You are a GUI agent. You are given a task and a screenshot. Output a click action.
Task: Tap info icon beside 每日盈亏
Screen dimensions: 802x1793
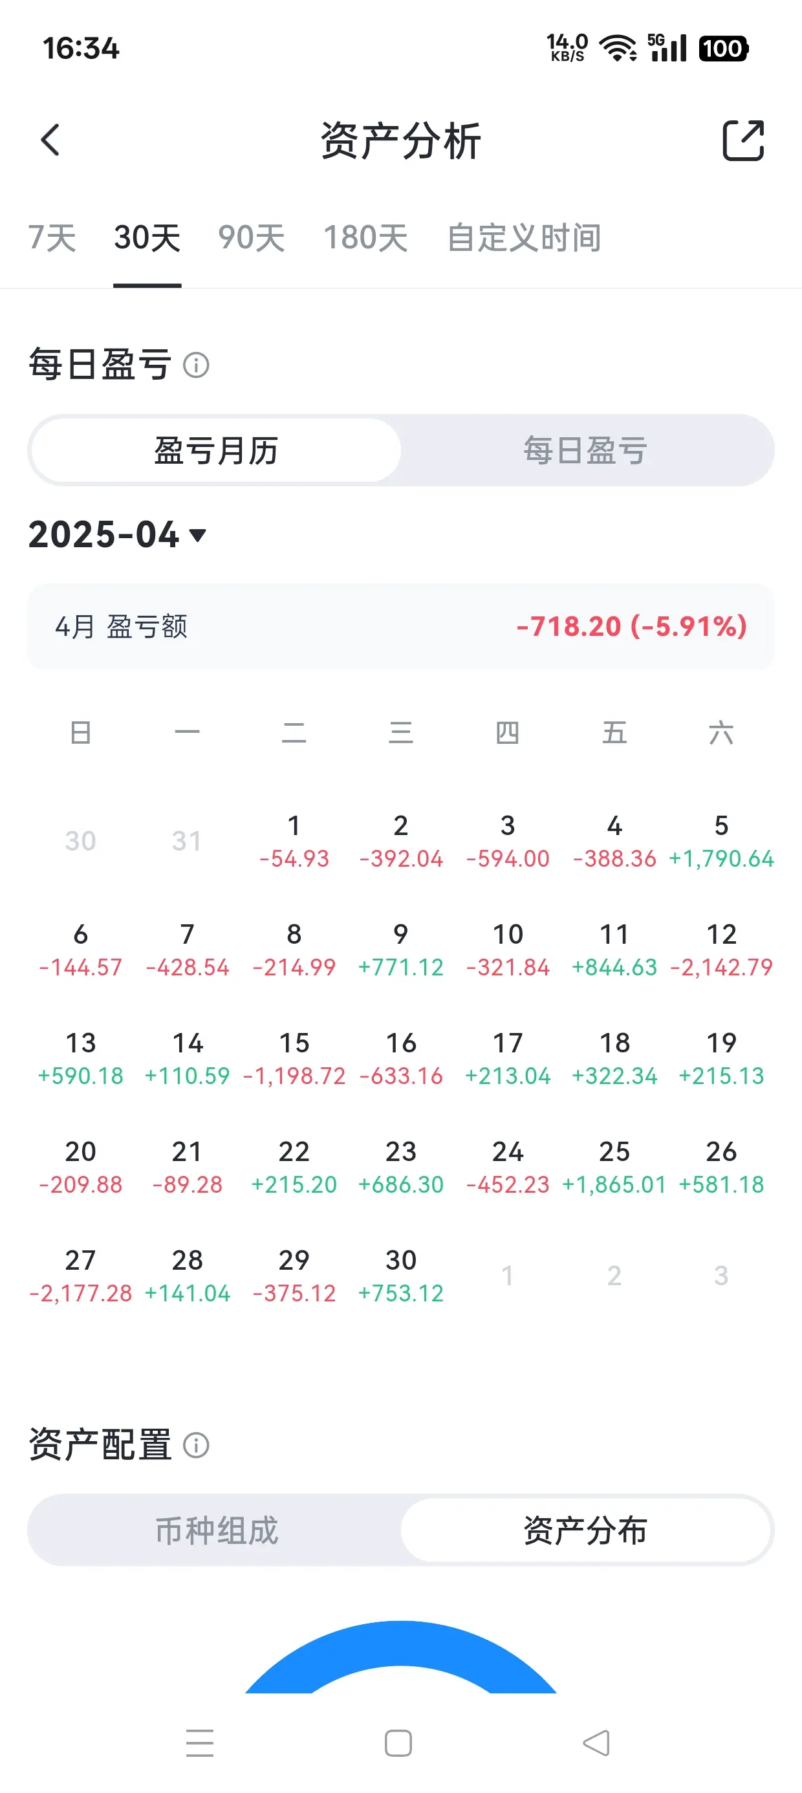(x=195, y=365)
